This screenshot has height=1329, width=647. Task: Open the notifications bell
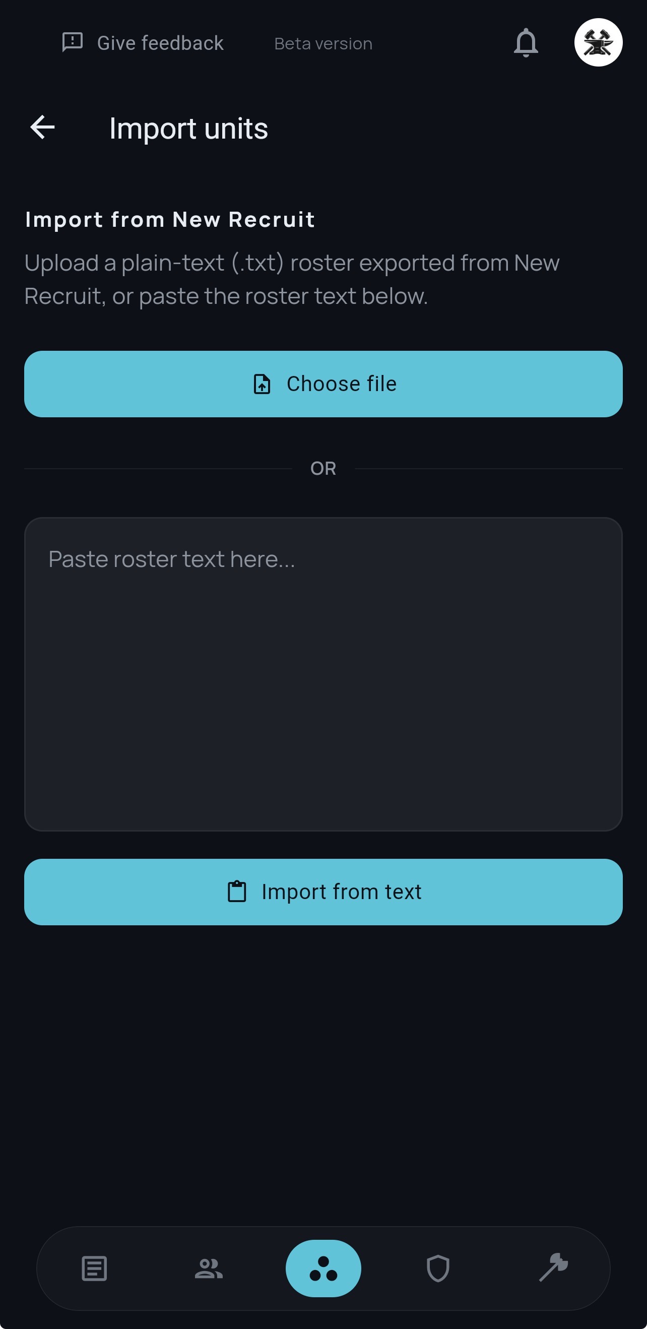(526, 42)
